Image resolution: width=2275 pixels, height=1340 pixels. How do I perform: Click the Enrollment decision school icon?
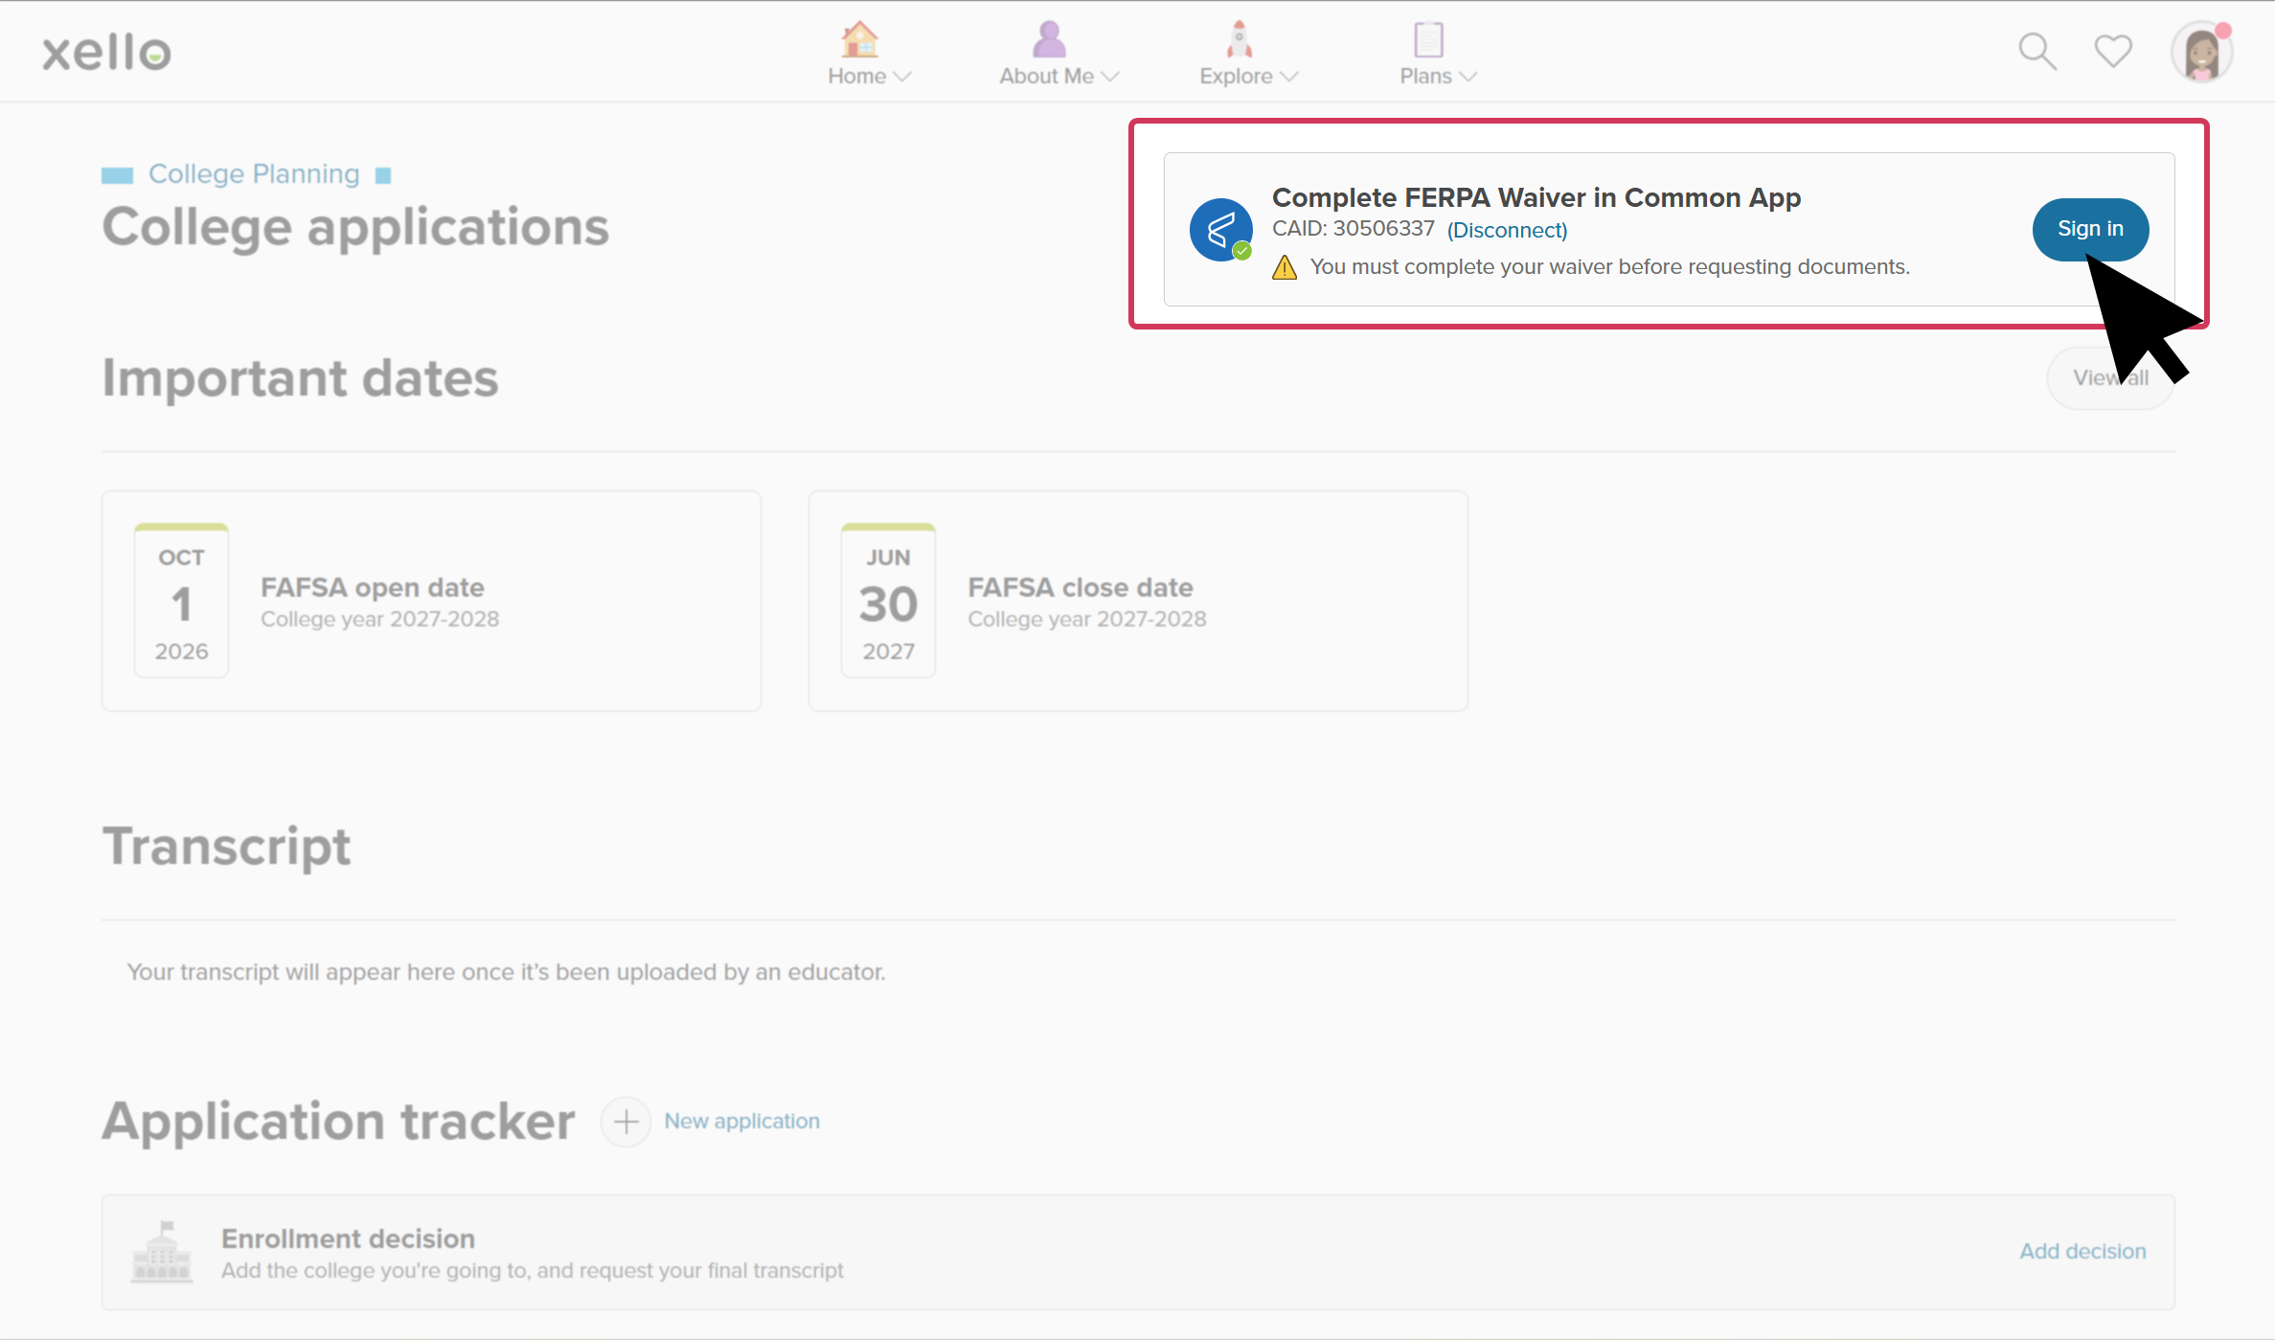coord(162,1251)
